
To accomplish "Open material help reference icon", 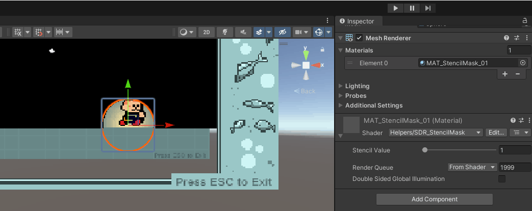I will coord(513,120).
